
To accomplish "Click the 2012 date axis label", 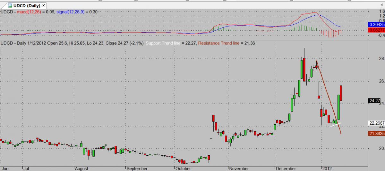I will pyautogui.click(x=327, y=168).
